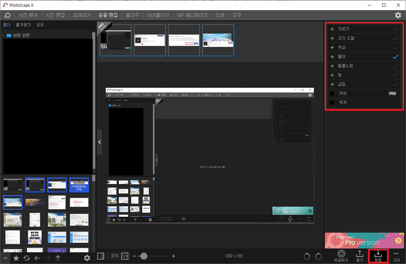406x264 pixels.
Task: Click the plus icon beside 색상
Action: point(332,48)
